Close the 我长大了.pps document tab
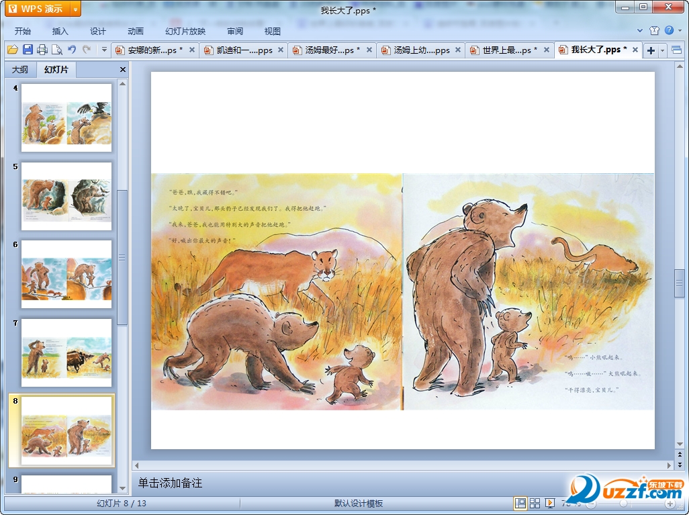Image resolution: width=689 pixels, height=515 pixels. pos(635,50)
